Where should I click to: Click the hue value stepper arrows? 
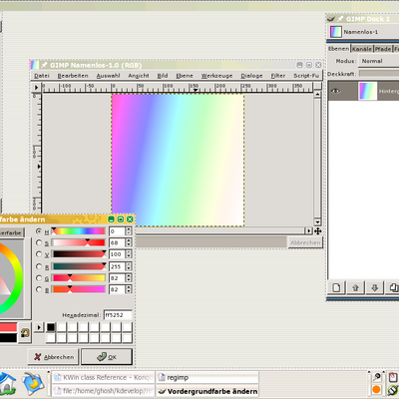pyautogui.click(x=129, y=231)
